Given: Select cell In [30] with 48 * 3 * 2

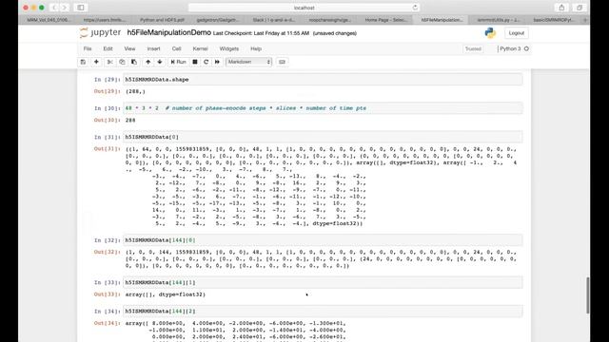Looking at the screenshot, I should pyautogui.click(x=323, y=108).
